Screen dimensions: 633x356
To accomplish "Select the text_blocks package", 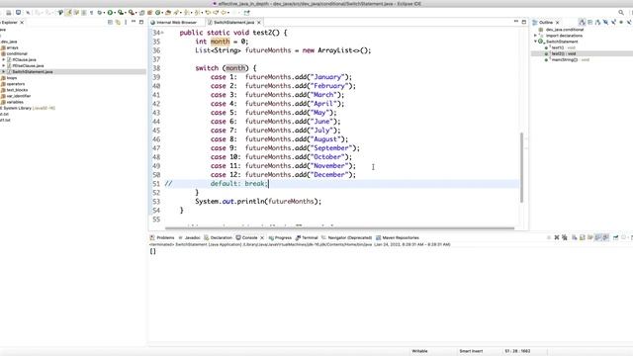I will pyautogui.click(x=17, y=90).
